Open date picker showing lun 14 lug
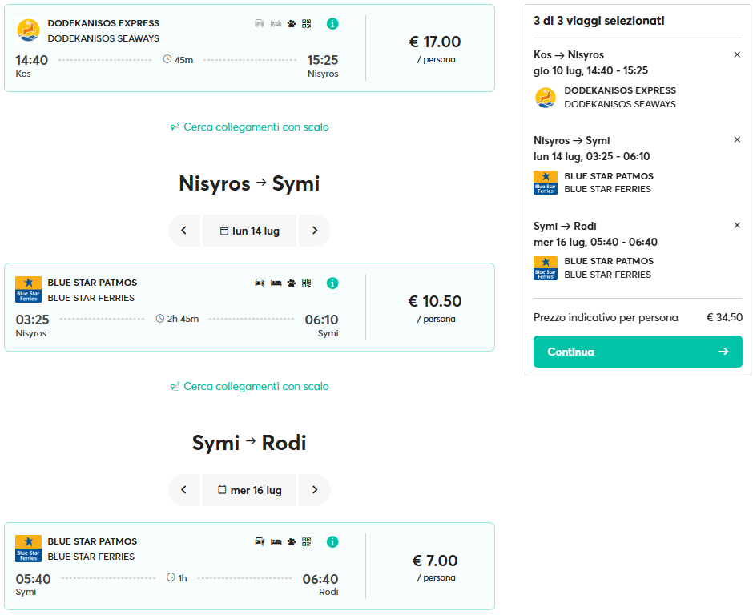 click(x=249, y=231)
